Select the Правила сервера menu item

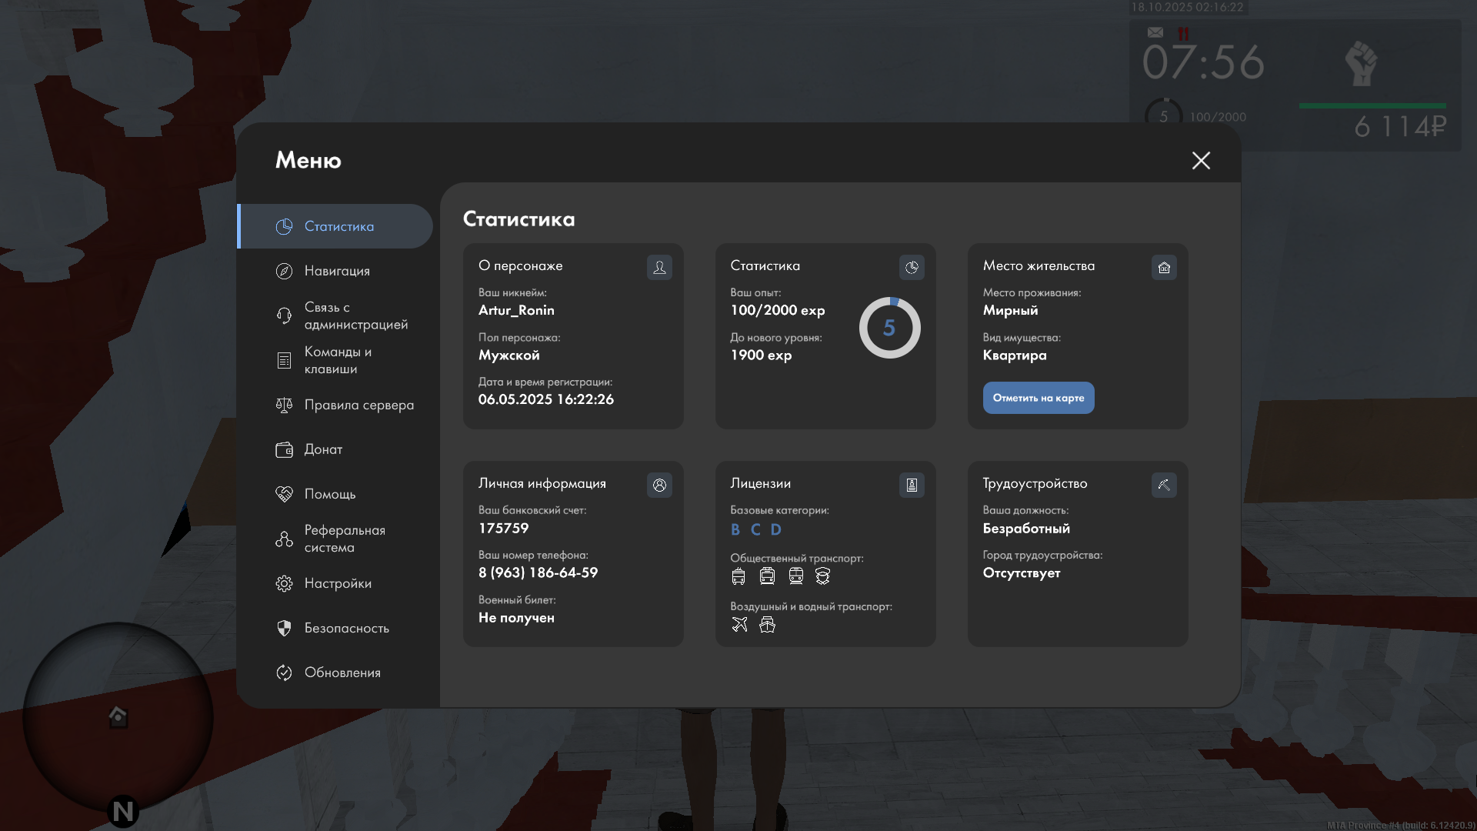pos(358,405)
